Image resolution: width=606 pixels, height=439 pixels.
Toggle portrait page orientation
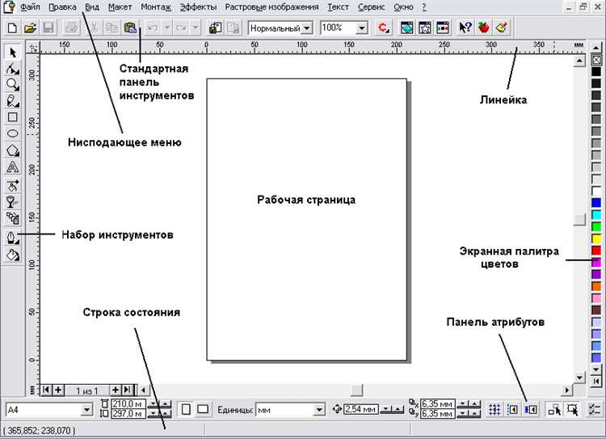pyautogui.click(x=185, y=410)
